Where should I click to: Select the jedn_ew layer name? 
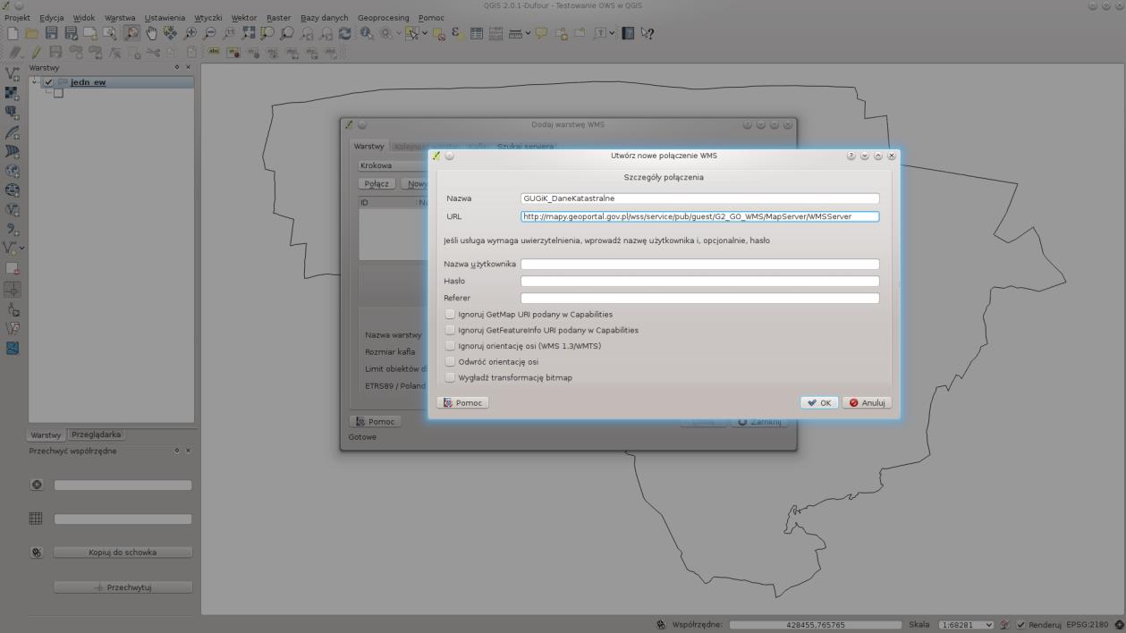pos(88,82)
